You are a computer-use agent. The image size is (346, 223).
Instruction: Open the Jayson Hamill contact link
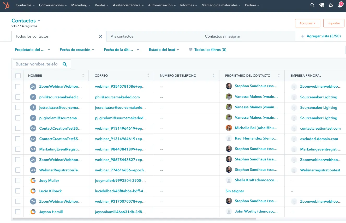click(x=51, y=212)
